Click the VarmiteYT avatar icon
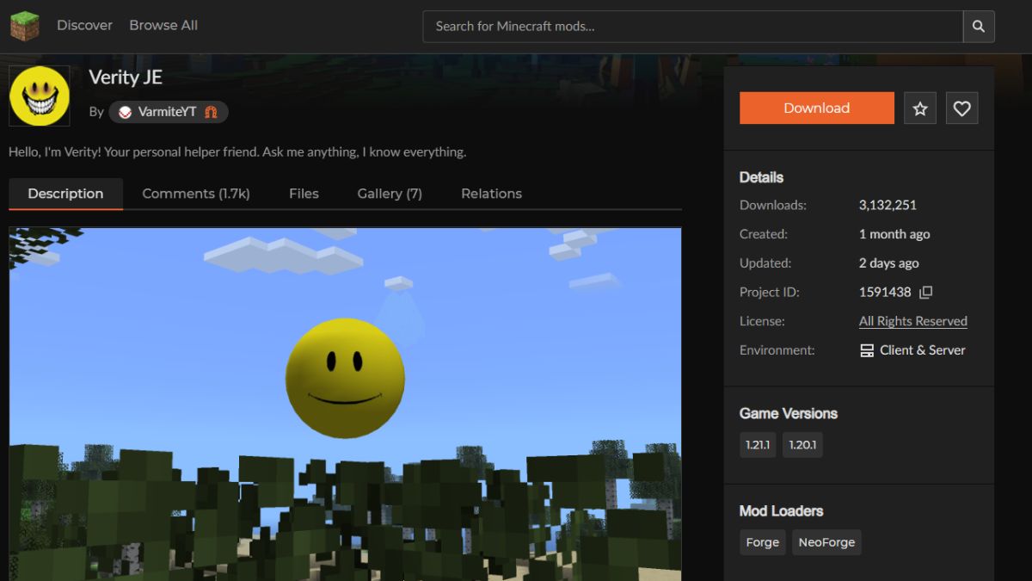 pos(126,112)
